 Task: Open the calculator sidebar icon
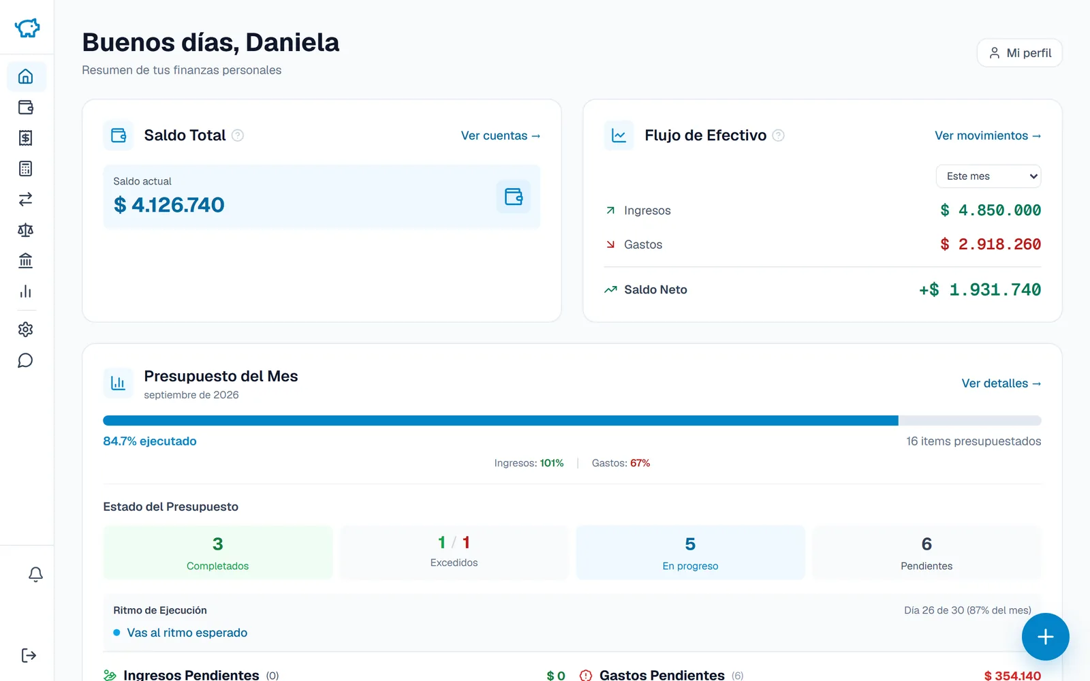pos(26,169)
